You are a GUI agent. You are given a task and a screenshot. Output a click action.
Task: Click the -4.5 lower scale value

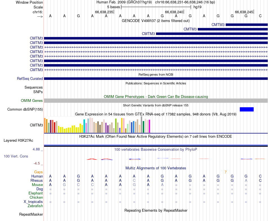point(37,163)
